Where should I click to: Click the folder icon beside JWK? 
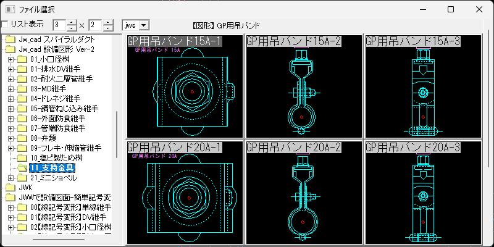10,188
